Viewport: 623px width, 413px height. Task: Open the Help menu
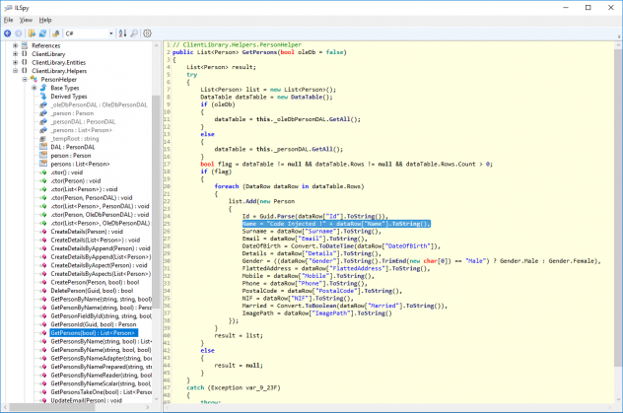pyautogui.click(x=45, y=20)
